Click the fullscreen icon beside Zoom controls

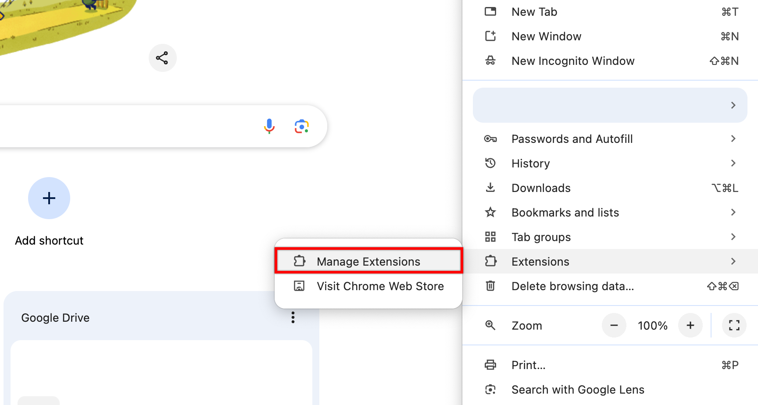point(733,325)
